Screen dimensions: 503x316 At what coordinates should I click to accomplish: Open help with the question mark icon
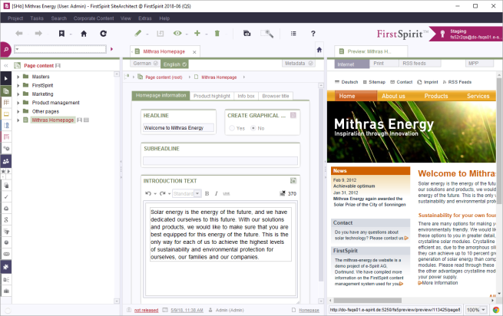[313, 33]
